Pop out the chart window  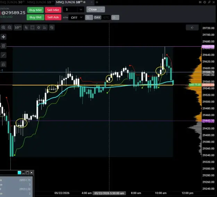coord(209,2)
